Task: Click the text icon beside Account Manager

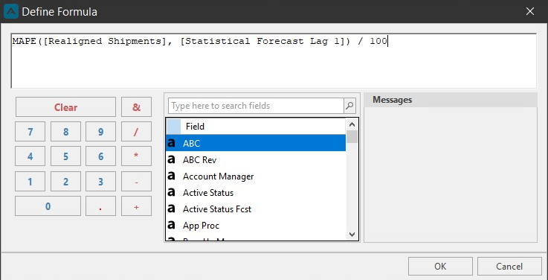Action: point(171,176)
